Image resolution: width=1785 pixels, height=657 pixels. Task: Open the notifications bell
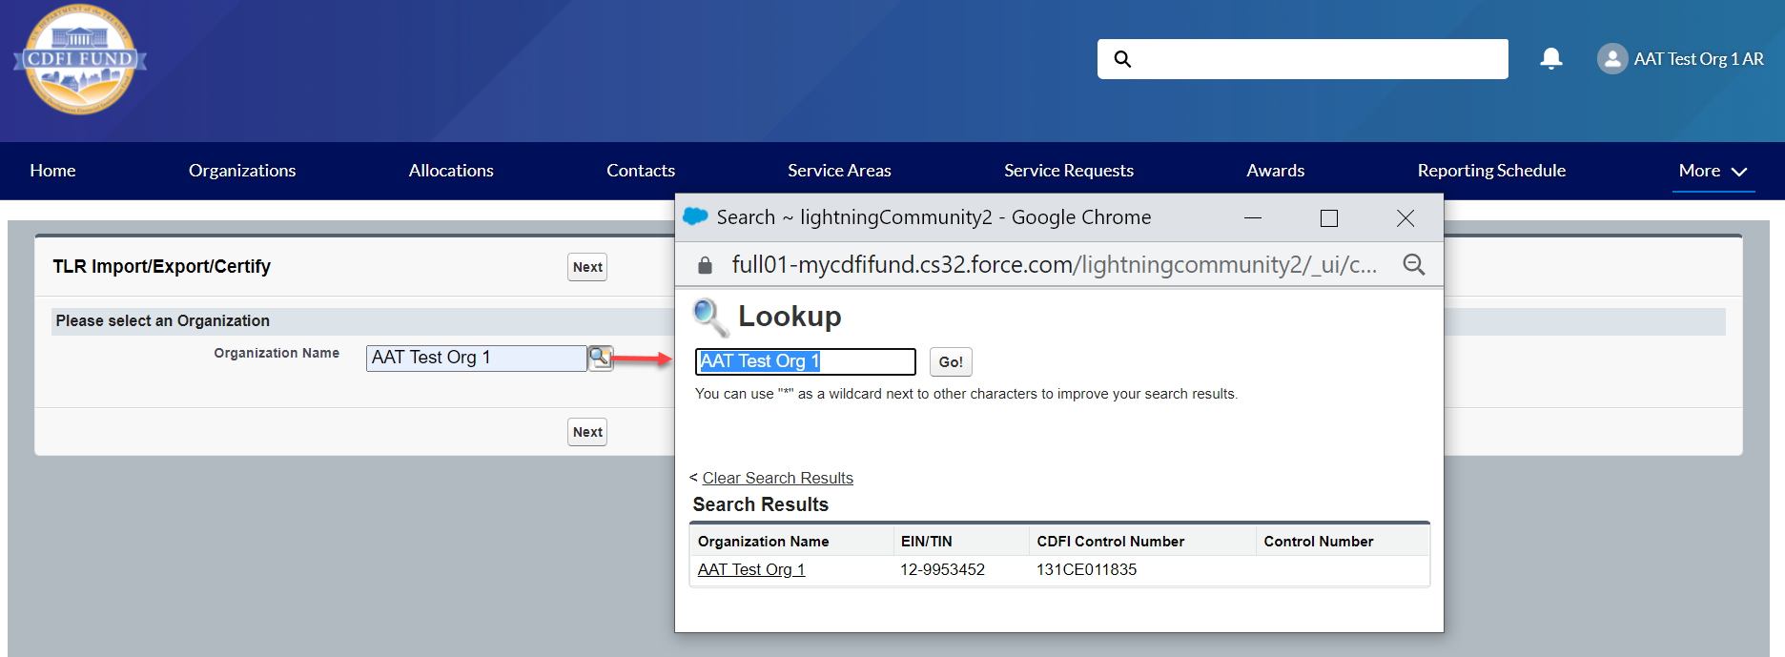pos(1551,59)
